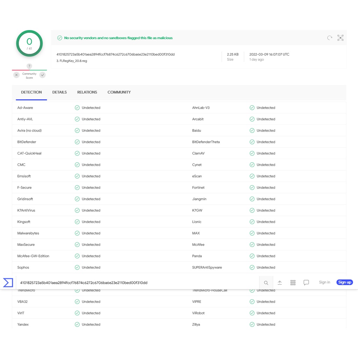
Task: Click the upload file icon
Action: [280, 282]
